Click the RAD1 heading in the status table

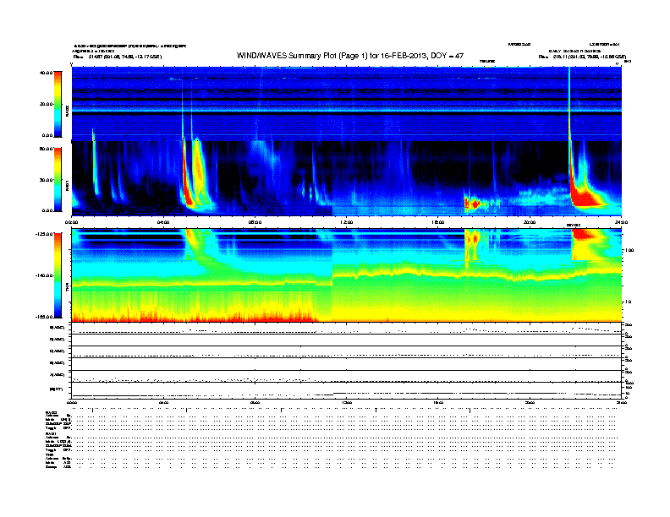(x=51, y=434)
